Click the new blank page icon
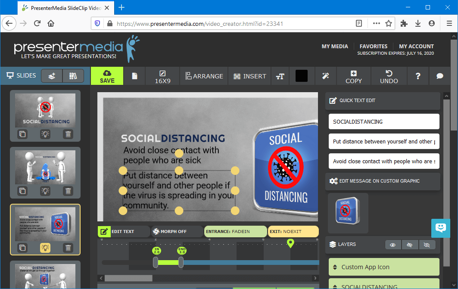The width and height of the screenshot is (458, 289). click(x=134, y=76)
